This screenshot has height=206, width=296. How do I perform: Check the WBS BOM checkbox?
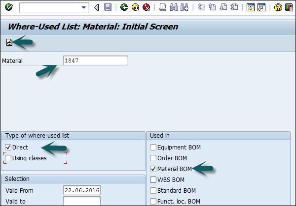[153, 179]
